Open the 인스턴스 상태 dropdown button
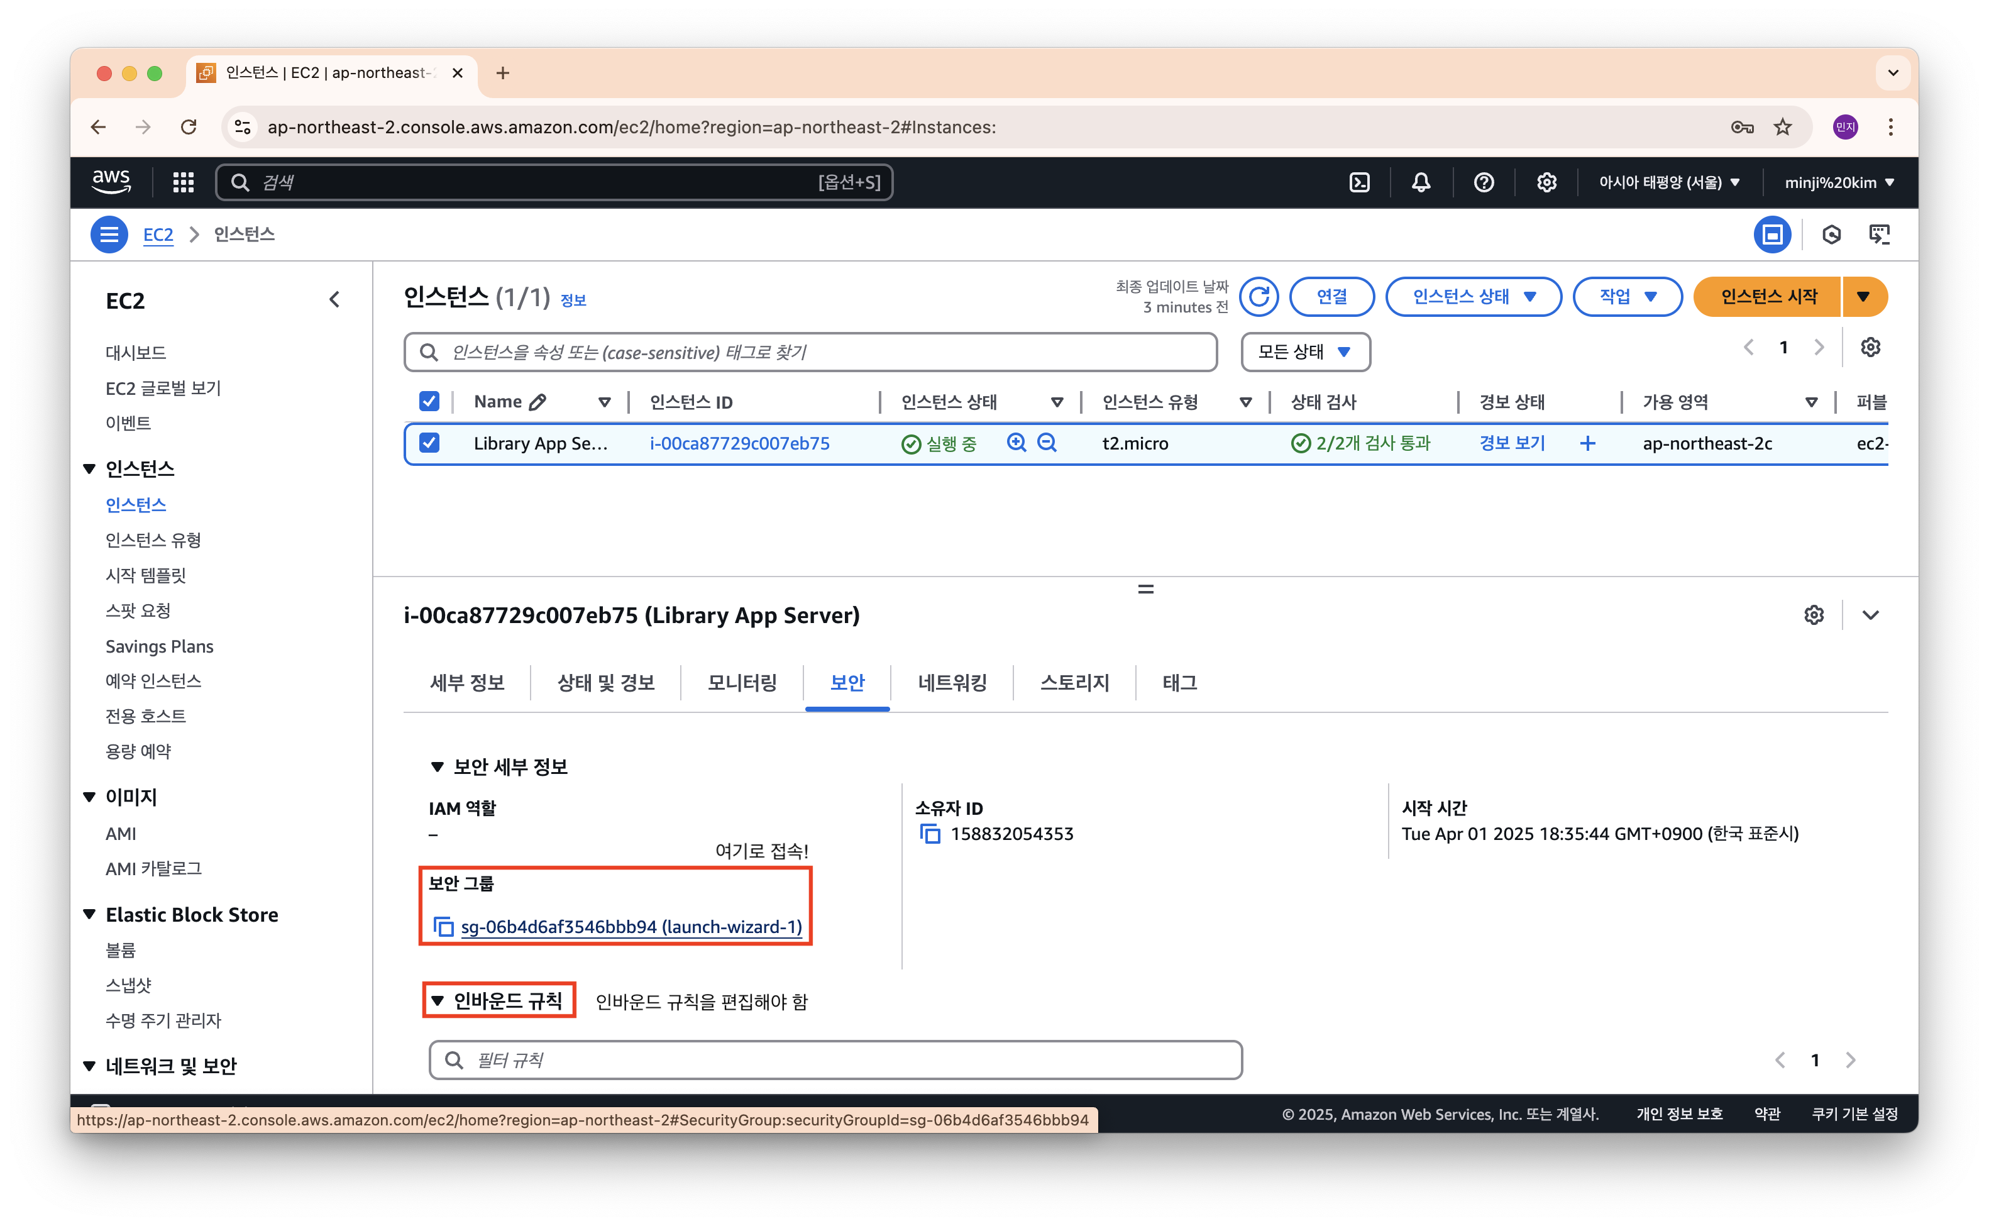Image resolution: width=1989 pixels, height=1226 pixels. (1474, 297)
